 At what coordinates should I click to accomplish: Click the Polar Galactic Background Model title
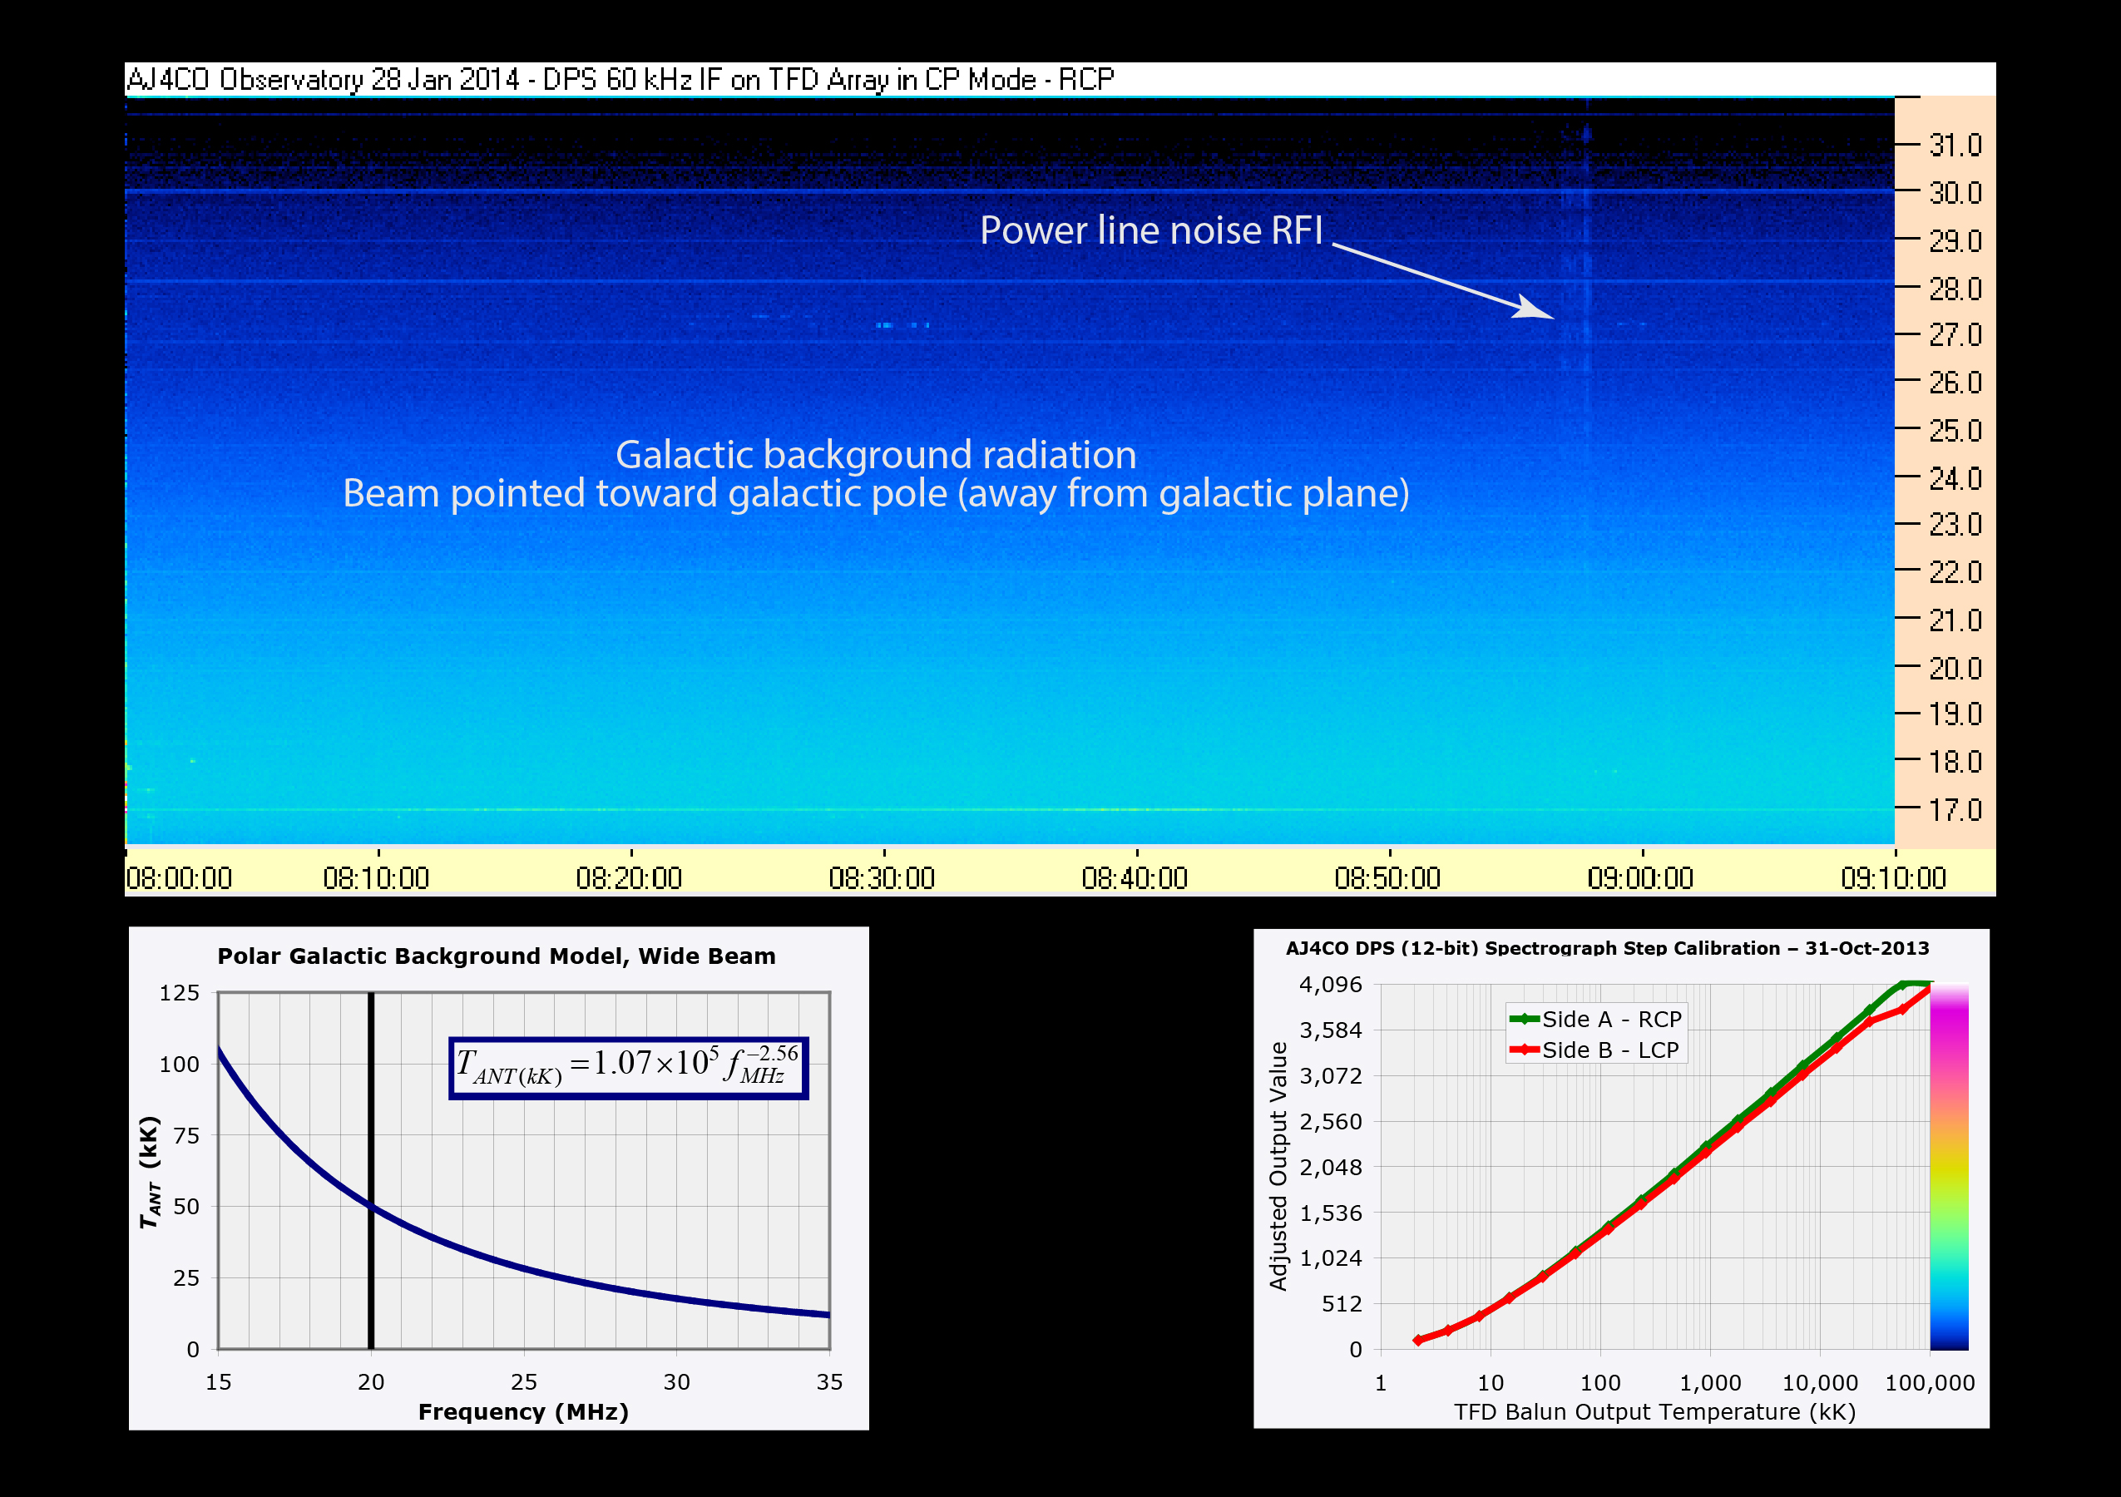click(x=496, y=956)
